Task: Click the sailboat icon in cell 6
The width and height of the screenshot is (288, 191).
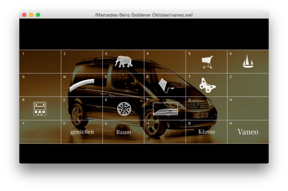Action: (x=248, y=61)
